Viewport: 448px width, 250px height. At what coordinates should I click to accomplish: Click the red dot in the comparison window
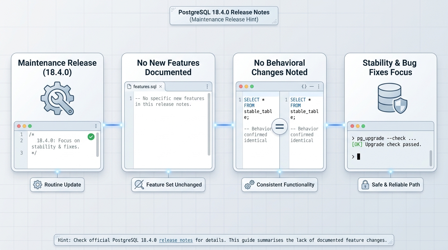(x=241, y=87)
